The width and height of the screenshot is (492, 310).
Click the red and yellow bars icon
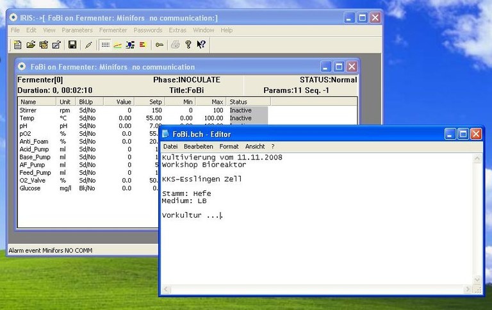point(143,45)
